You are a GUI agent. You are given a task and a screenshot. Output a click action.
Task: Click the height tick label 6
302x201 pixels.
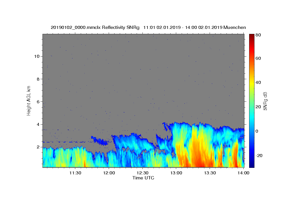(37, 102)
